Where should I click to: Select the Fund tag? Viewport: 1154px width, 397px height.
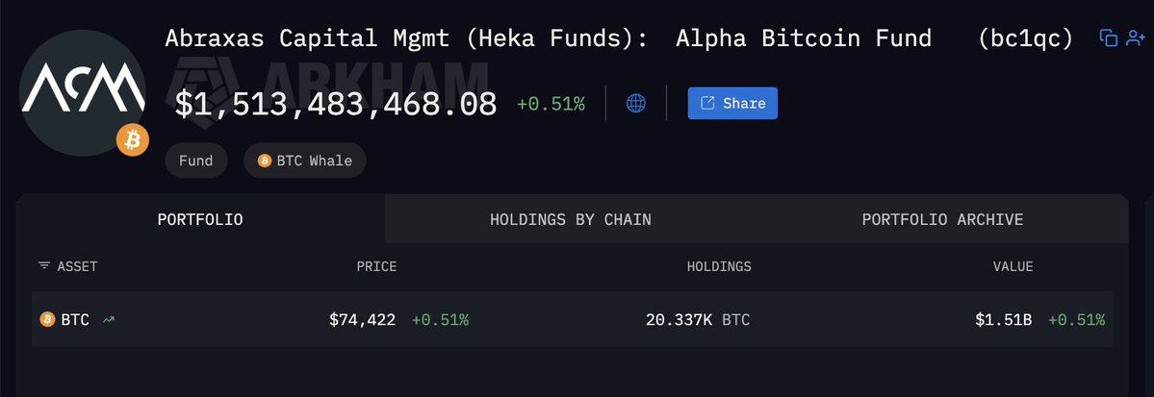pyautogui.click(x=195, y=161)
